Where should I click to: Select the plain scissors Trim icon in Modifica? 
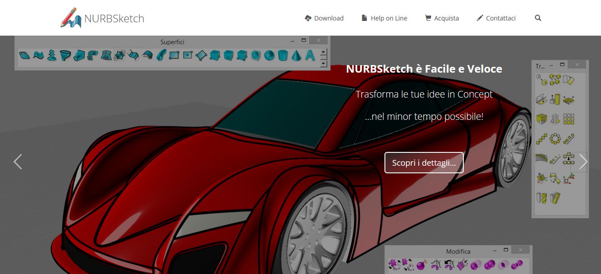[x=436, y=265]
